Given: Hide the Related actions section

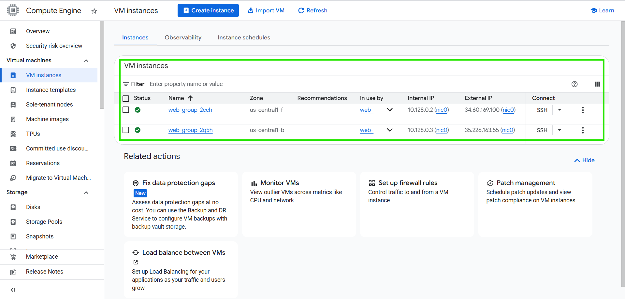Looking at the screenshot, I should [x=584, y=160].
